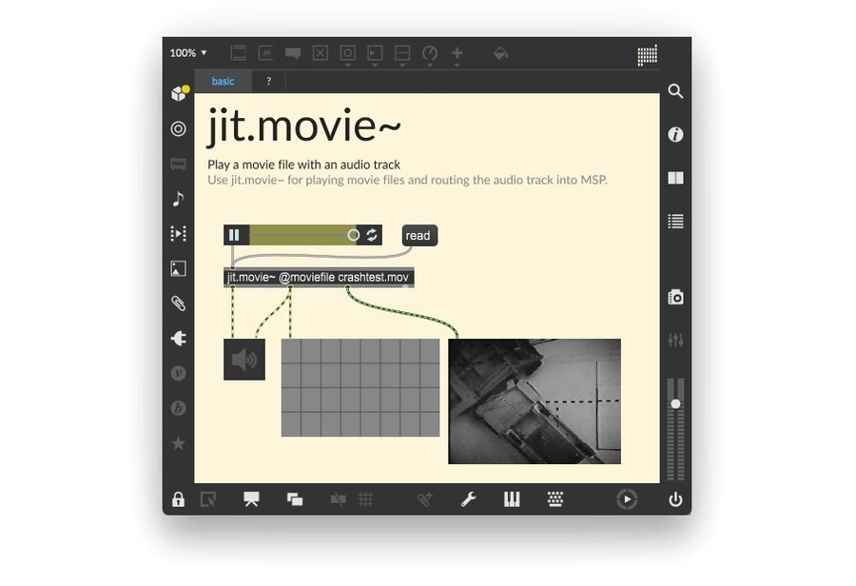Adjust the audio gain slider knob
The height and width of the screenshot is (586, 856).
(x=675, y=404)
